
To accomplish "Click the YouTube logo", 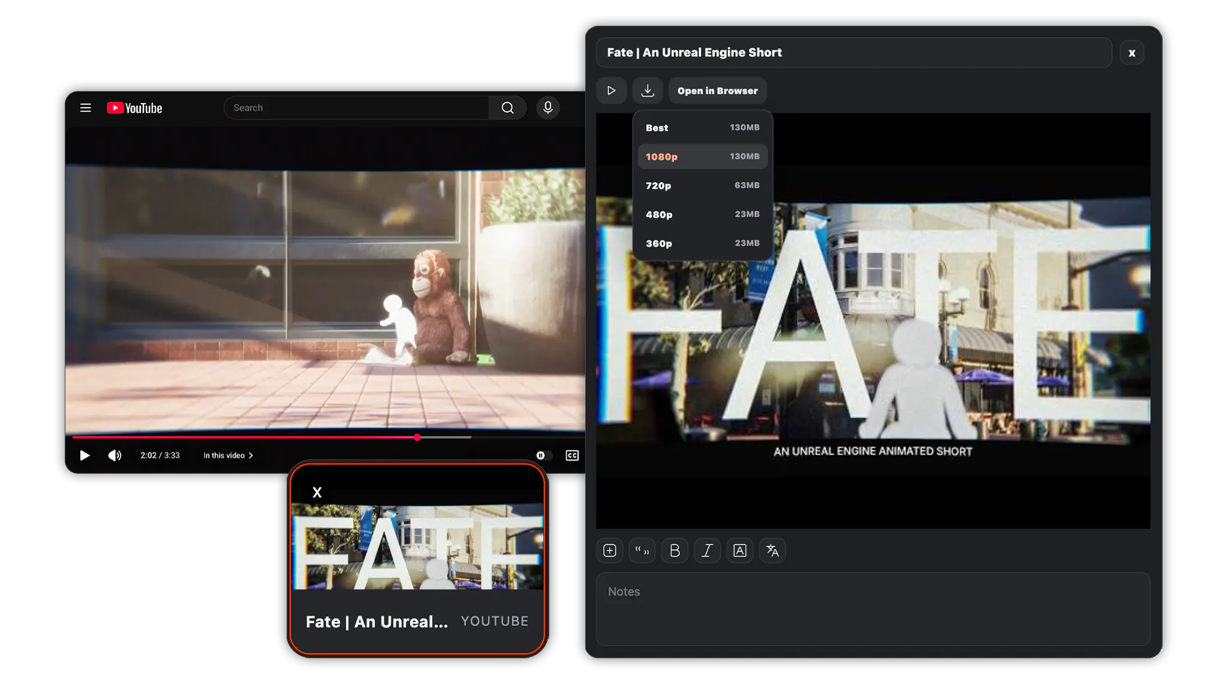I will pyautogui.click(x=134, y=108).
